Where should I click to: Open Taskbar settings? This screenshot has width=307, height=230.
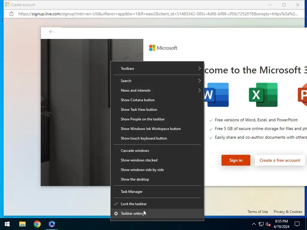(157, 214)
